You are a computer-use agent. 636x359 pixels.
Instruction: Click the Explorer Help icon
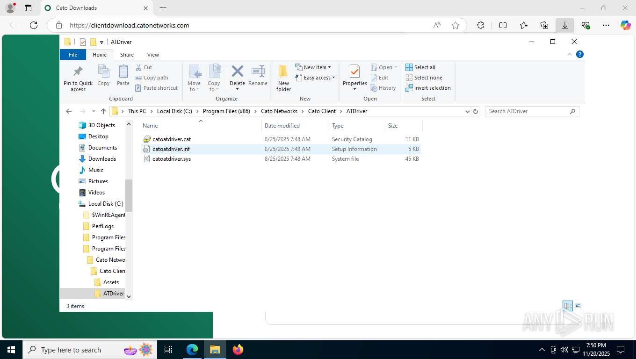tap(580, 54)
